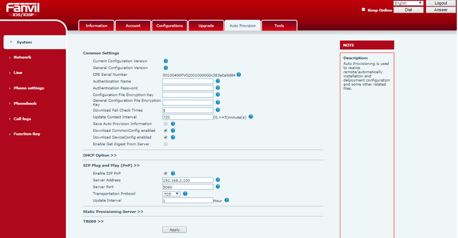Click help icon beside Authentication Name field
Image resolution: width=458 pixels, height=238 pixels.
tap(218, 81)
